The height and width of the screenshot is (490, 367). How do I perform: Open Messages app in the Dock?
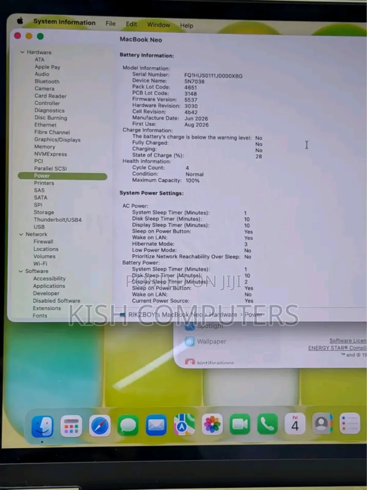pyautogui.click(x=128, y=425)
